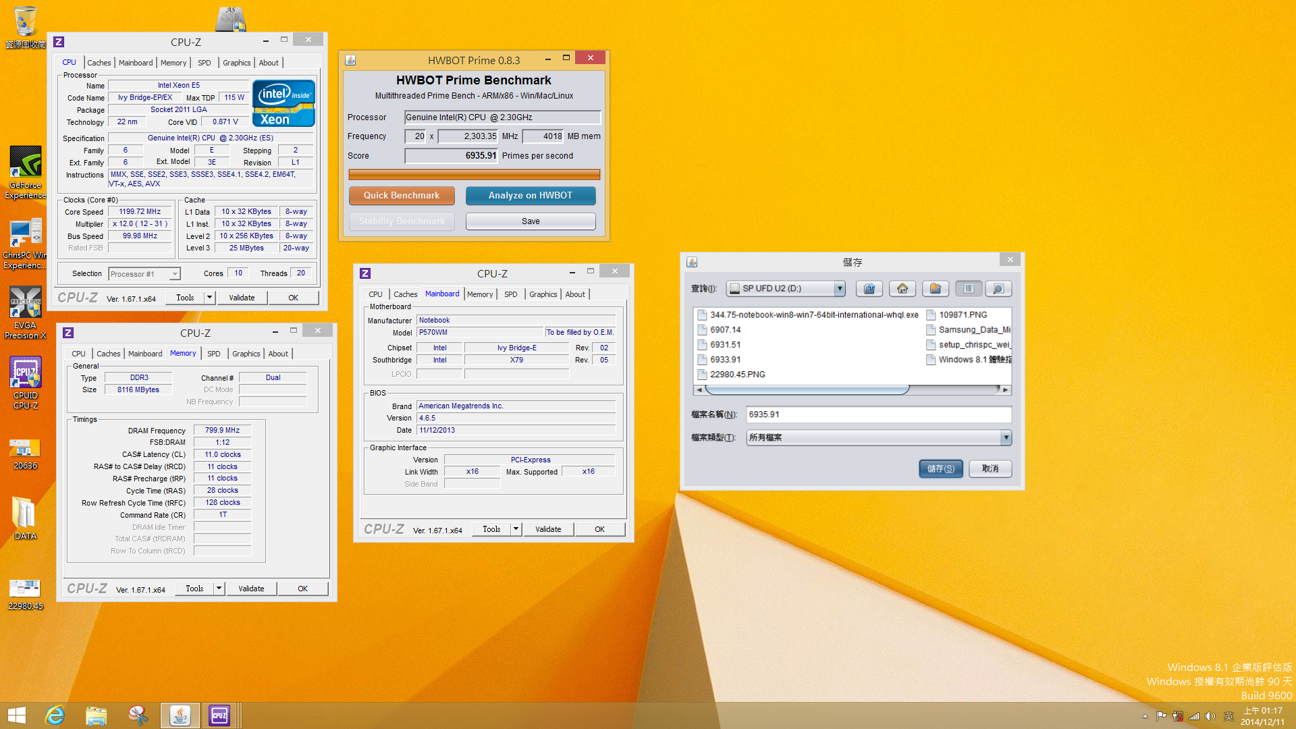Click Intel Xeon logo in CPU-Z
The width and height of the screenshot is (1296, 729).
click(283, 103)
